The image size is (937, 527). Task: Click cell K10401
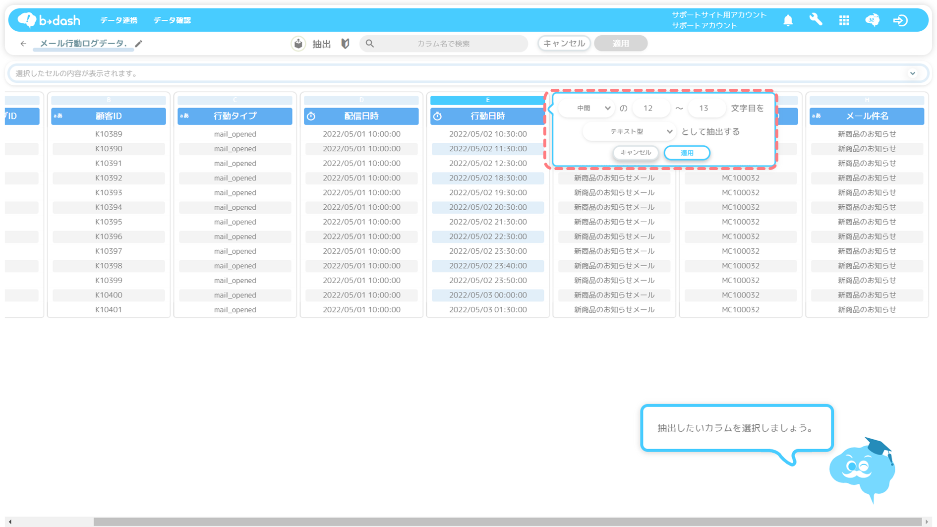coord(109,309)
